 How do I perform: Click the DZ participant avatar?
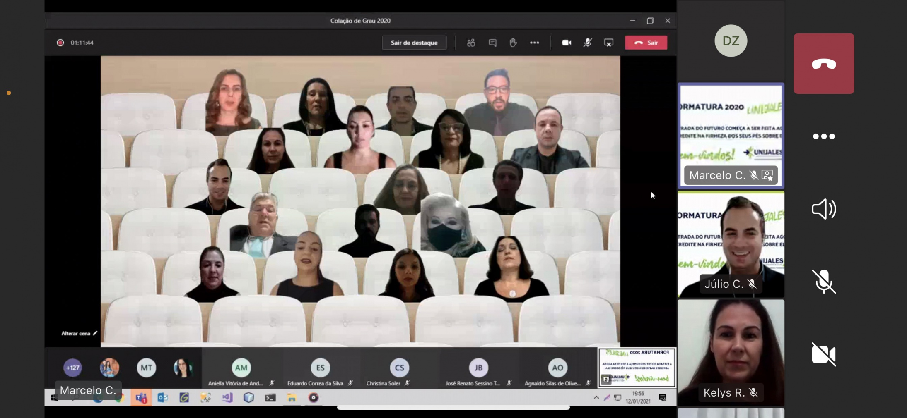click(x=731, y=41)
